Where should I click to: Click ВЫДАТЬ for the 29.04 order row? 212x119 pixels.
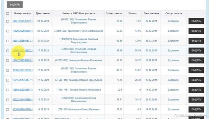(196, 21)
